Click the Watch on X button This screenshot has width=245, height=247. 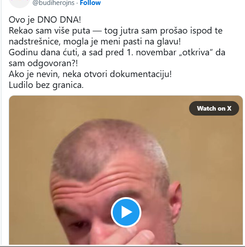214,108
